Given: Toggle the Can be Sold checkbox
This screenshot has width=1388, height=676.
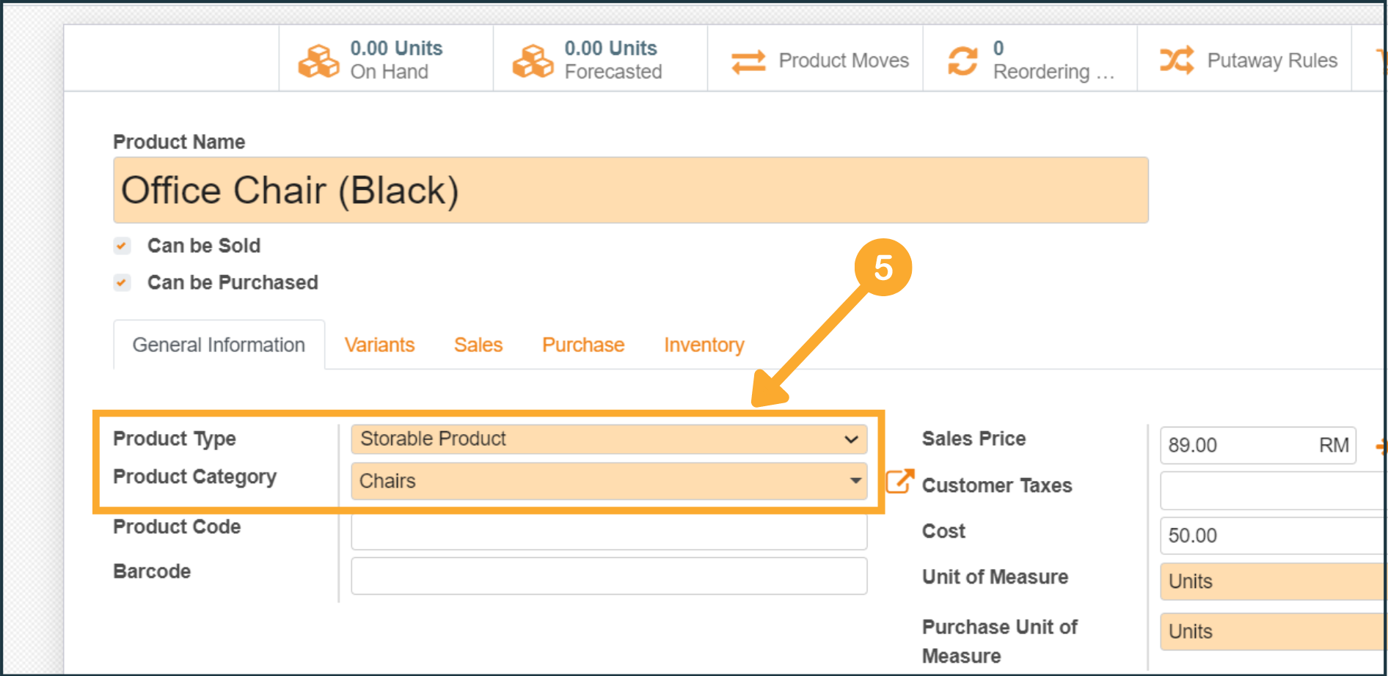Looking at the screenshot, I should click(123, 246).
